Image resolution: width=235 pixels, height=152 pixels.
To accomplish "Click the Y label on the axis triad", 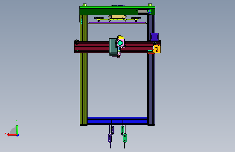I will 17,122.
